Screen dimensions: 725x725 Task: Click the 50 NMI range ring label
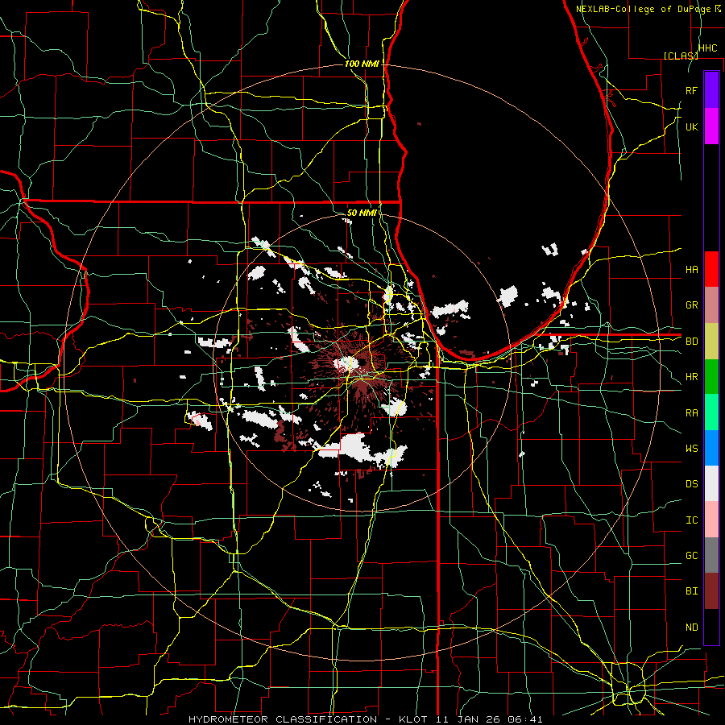362,213
